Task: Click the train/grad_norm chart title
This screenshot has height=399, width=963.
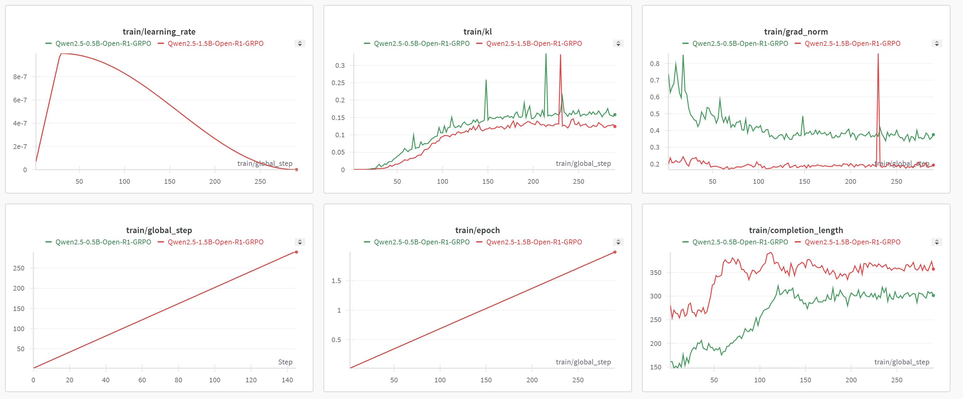Action: 796,32
